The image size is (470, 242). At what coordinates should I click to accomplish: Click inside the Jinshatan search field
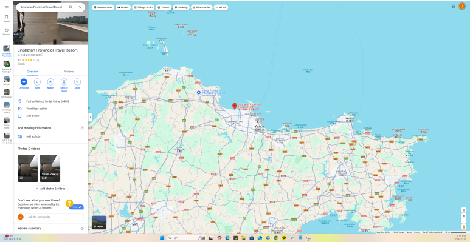(x=41, y=7)
